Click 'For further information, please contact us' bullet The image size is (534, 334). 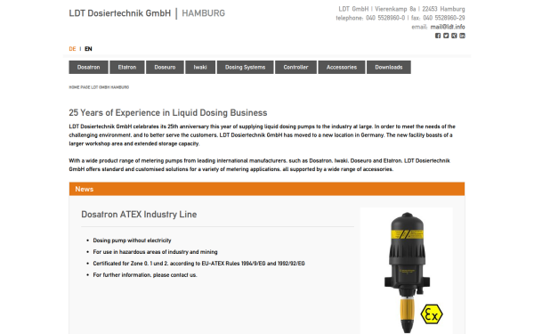(x=145, y=275)
